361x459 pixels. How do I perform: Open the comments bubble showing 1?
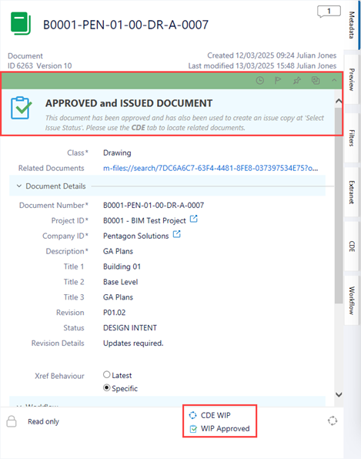click(x=329, y=12)
